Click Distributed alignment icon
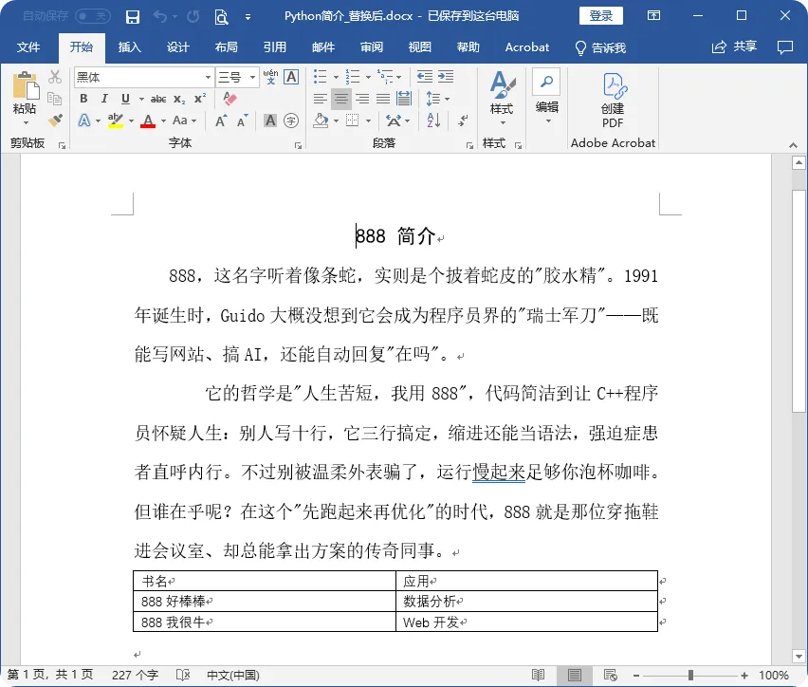Screen dimensions: 808x687 [x=404, y=99]
